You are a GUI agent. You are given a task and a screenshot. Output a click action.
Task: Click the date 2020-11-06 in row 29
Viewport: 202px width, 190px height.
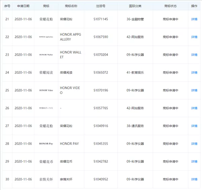point(23,161)
